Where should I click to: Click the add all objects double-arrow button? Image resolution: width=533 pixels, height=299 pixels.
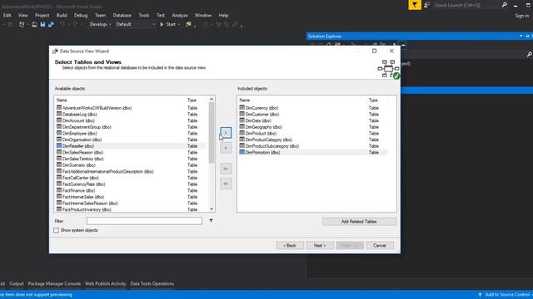point(226,169)
